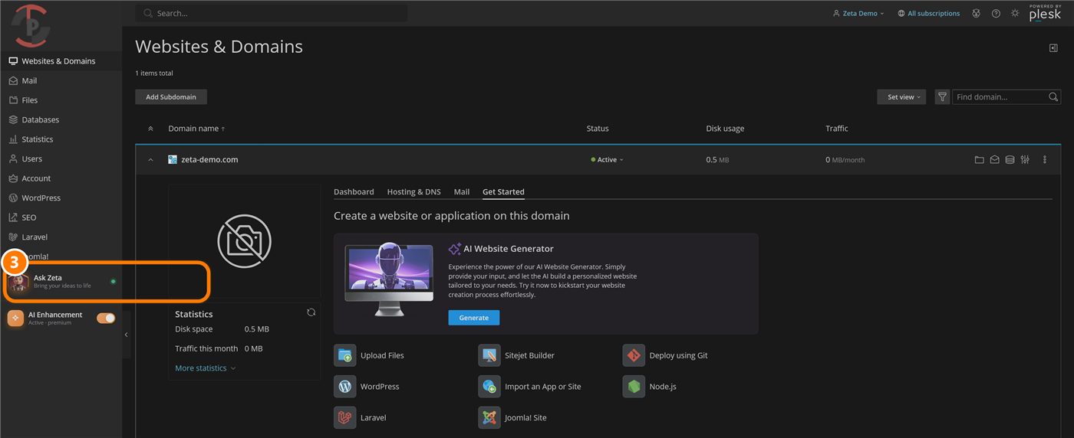Switch to the domain Mail tab

[x=462, y=191]
